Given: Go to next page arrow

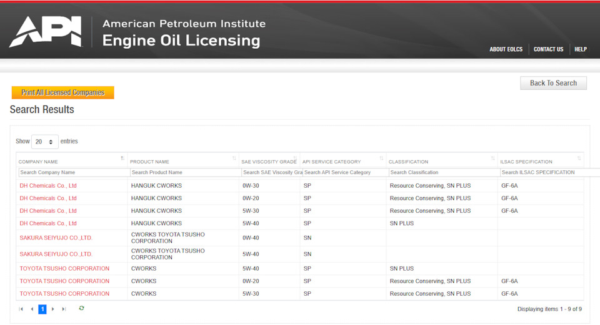Looking at the screenshot, I should pyautogui.click(x=52, y=309).
